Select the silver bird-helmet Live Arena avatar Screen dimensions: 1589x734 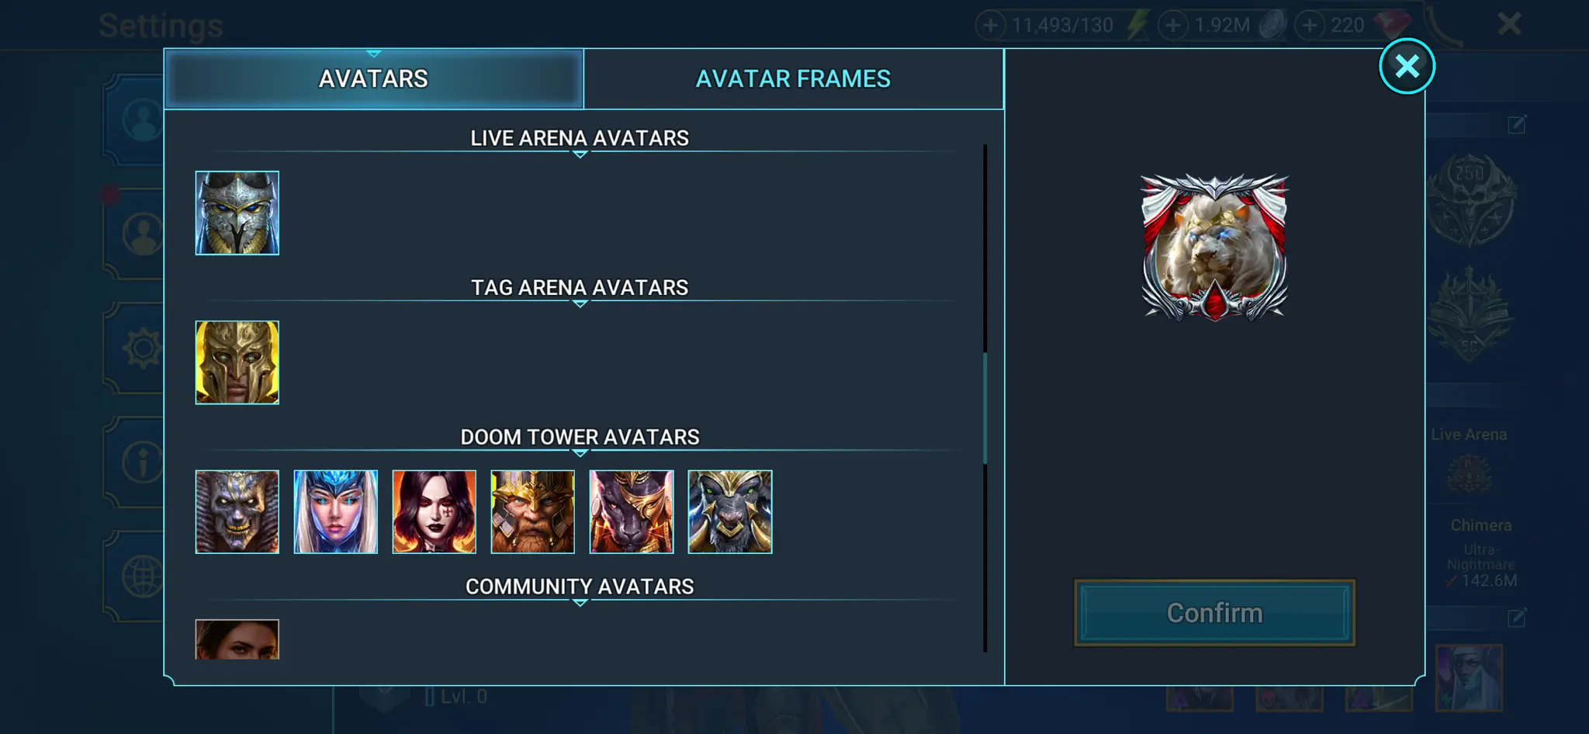237,213
